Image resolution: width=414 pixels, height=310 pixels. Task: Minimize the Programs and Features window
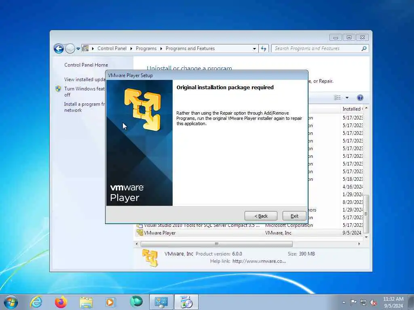(336, 38)
